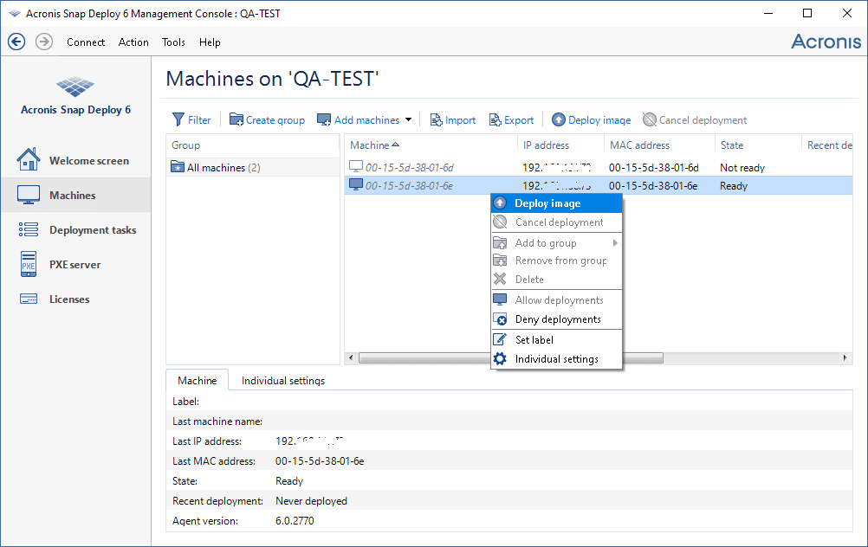Image resolution: width=868 pixels, height=547 pixels.
Task: Go to Deployment tasks in sidebar
Action: [x=92, y=230]
